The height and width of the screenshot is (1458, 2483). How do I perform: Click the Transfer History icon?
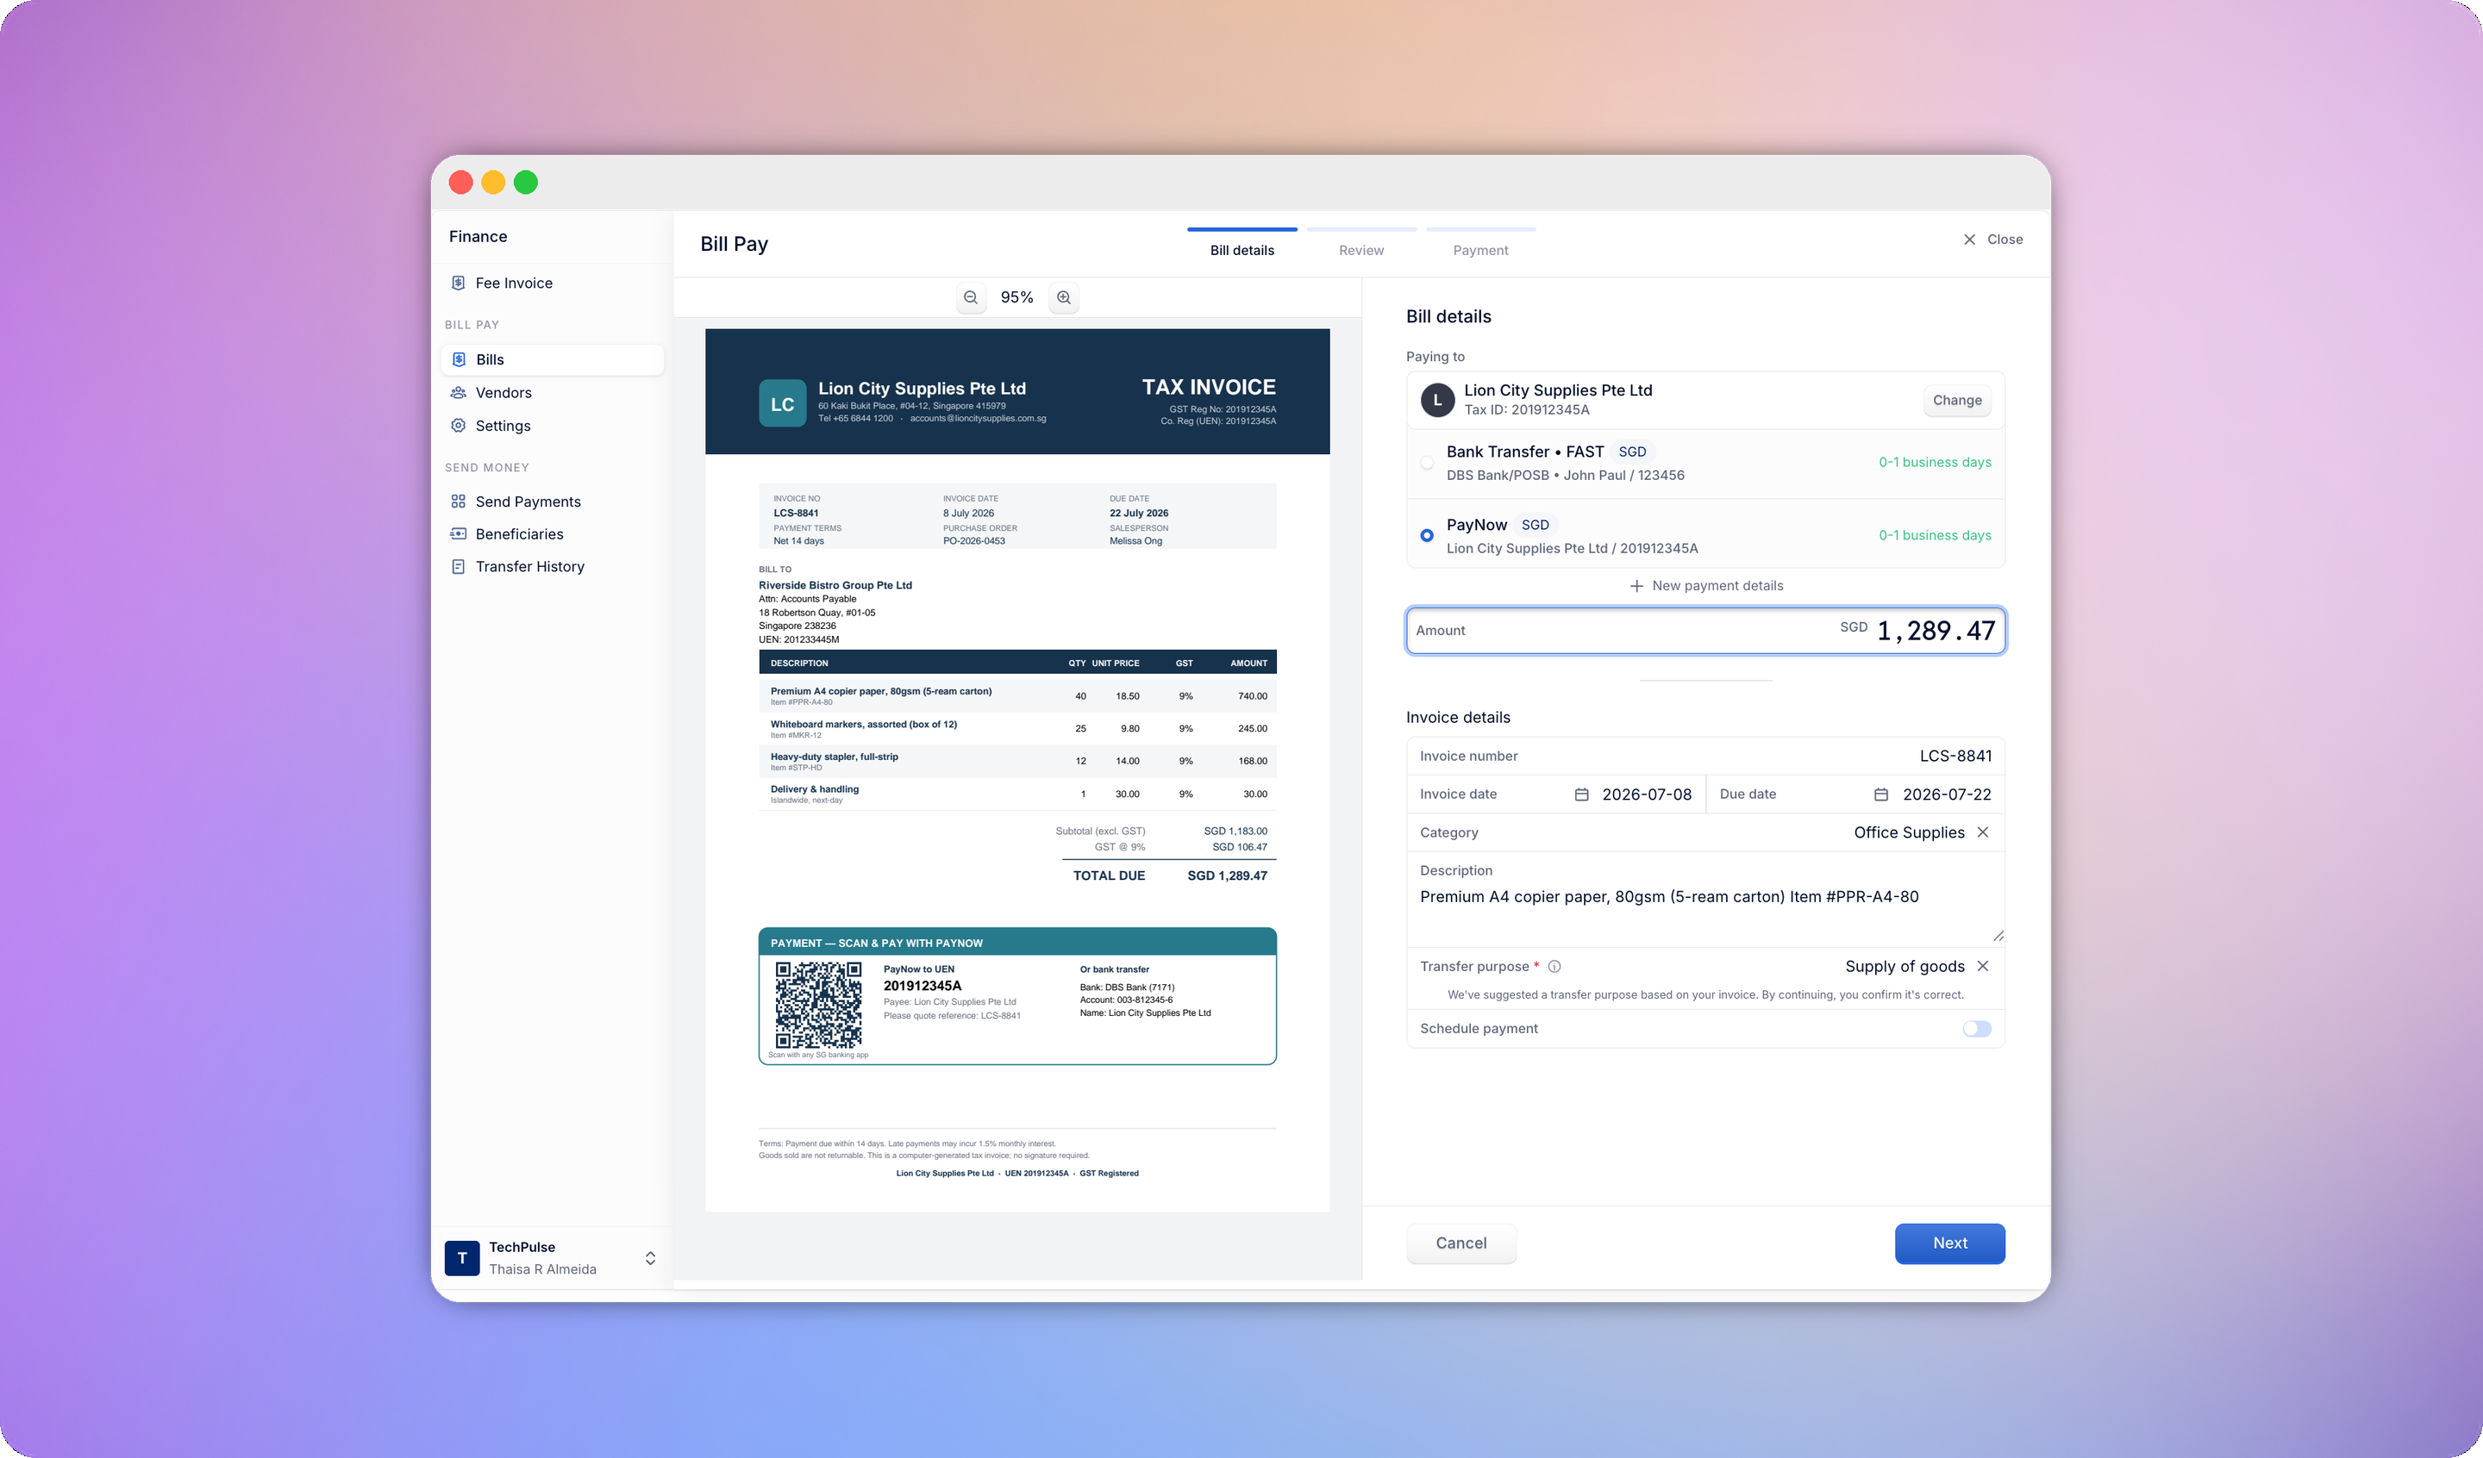[x=458, y=566]
